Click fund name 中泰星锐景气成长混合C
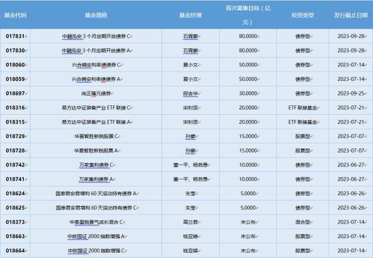The image size is (373, 258). 96,222
